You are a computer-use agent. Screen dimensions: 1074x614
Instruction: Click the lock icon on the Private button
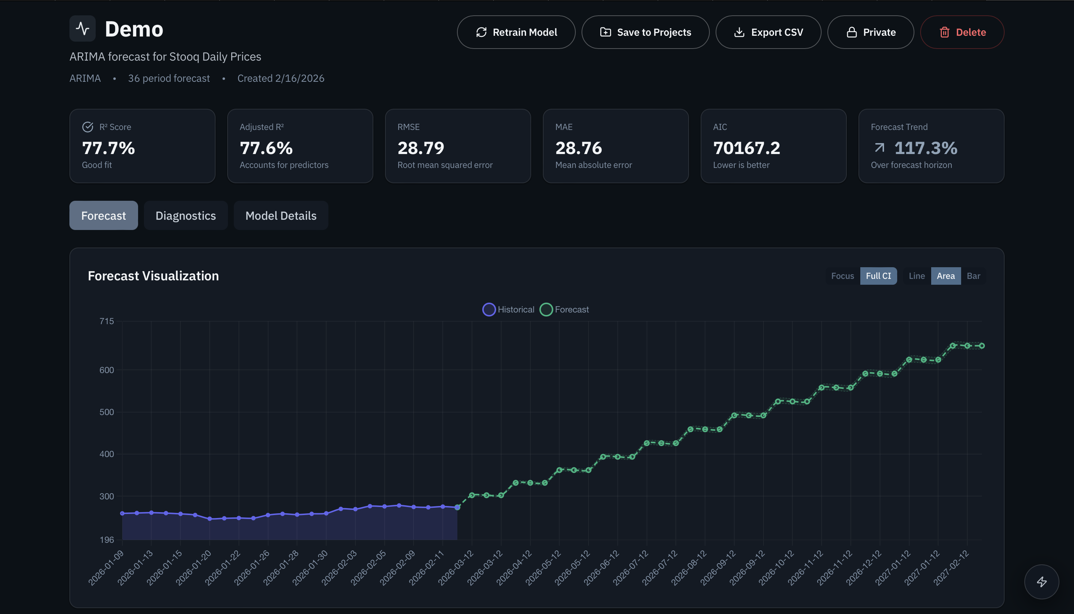(852, 32)
